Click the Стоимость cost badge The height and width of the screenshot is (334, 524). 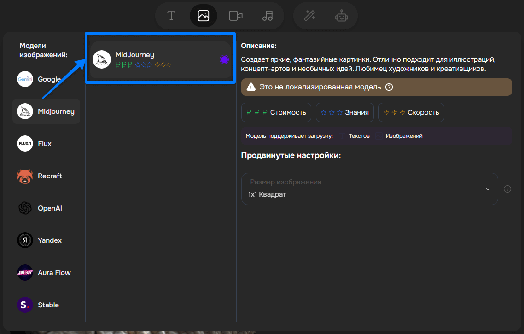tap(276, 112)
